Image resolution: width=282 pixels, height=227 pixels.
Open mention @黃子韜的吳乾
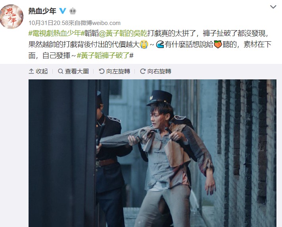[x=123, y=33]
